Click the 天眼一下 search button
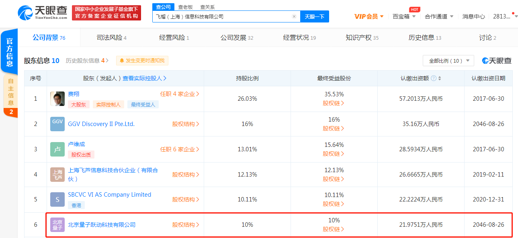The height and width of the screenshot is (238, 518). point(314,16)
